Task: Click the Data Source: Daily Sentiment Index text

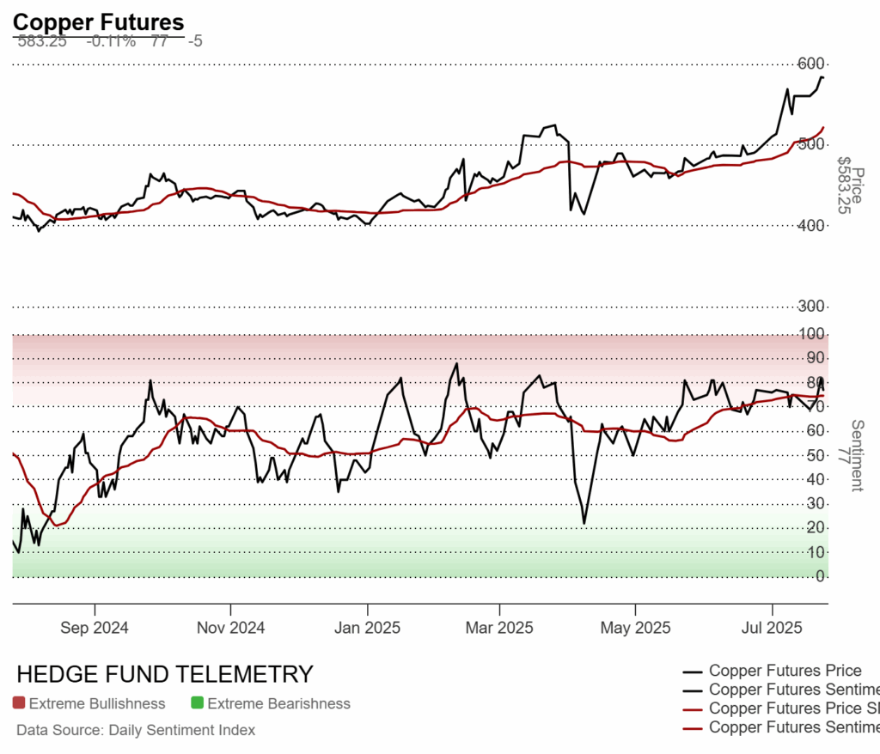Action: click(x=136, y=730)
